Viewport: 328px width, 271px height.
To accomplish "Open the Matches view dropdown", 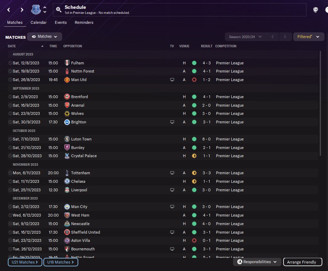I will click(x=44, y=37).
